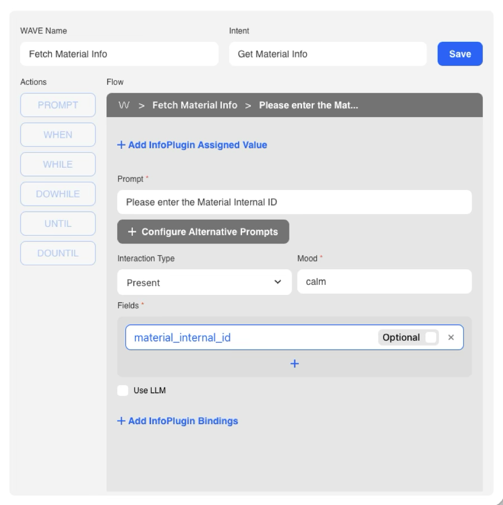Click the Mood text field
The image size is (503, 505).
384,282
